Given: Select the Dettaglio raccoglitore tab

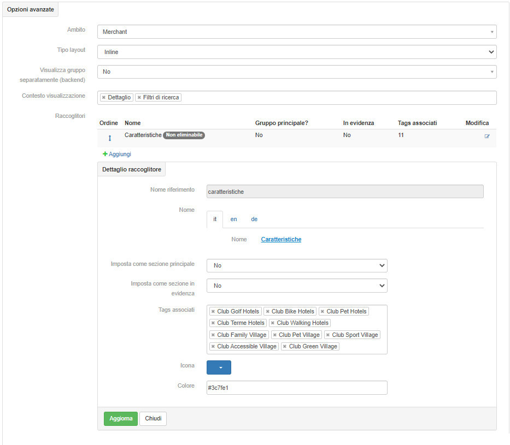Looking at the screenshot, I should [131, 169].
